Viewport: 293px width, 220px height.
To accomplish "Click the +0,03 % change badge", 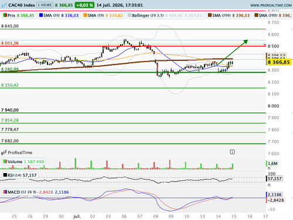I will (x=84, y=5).
